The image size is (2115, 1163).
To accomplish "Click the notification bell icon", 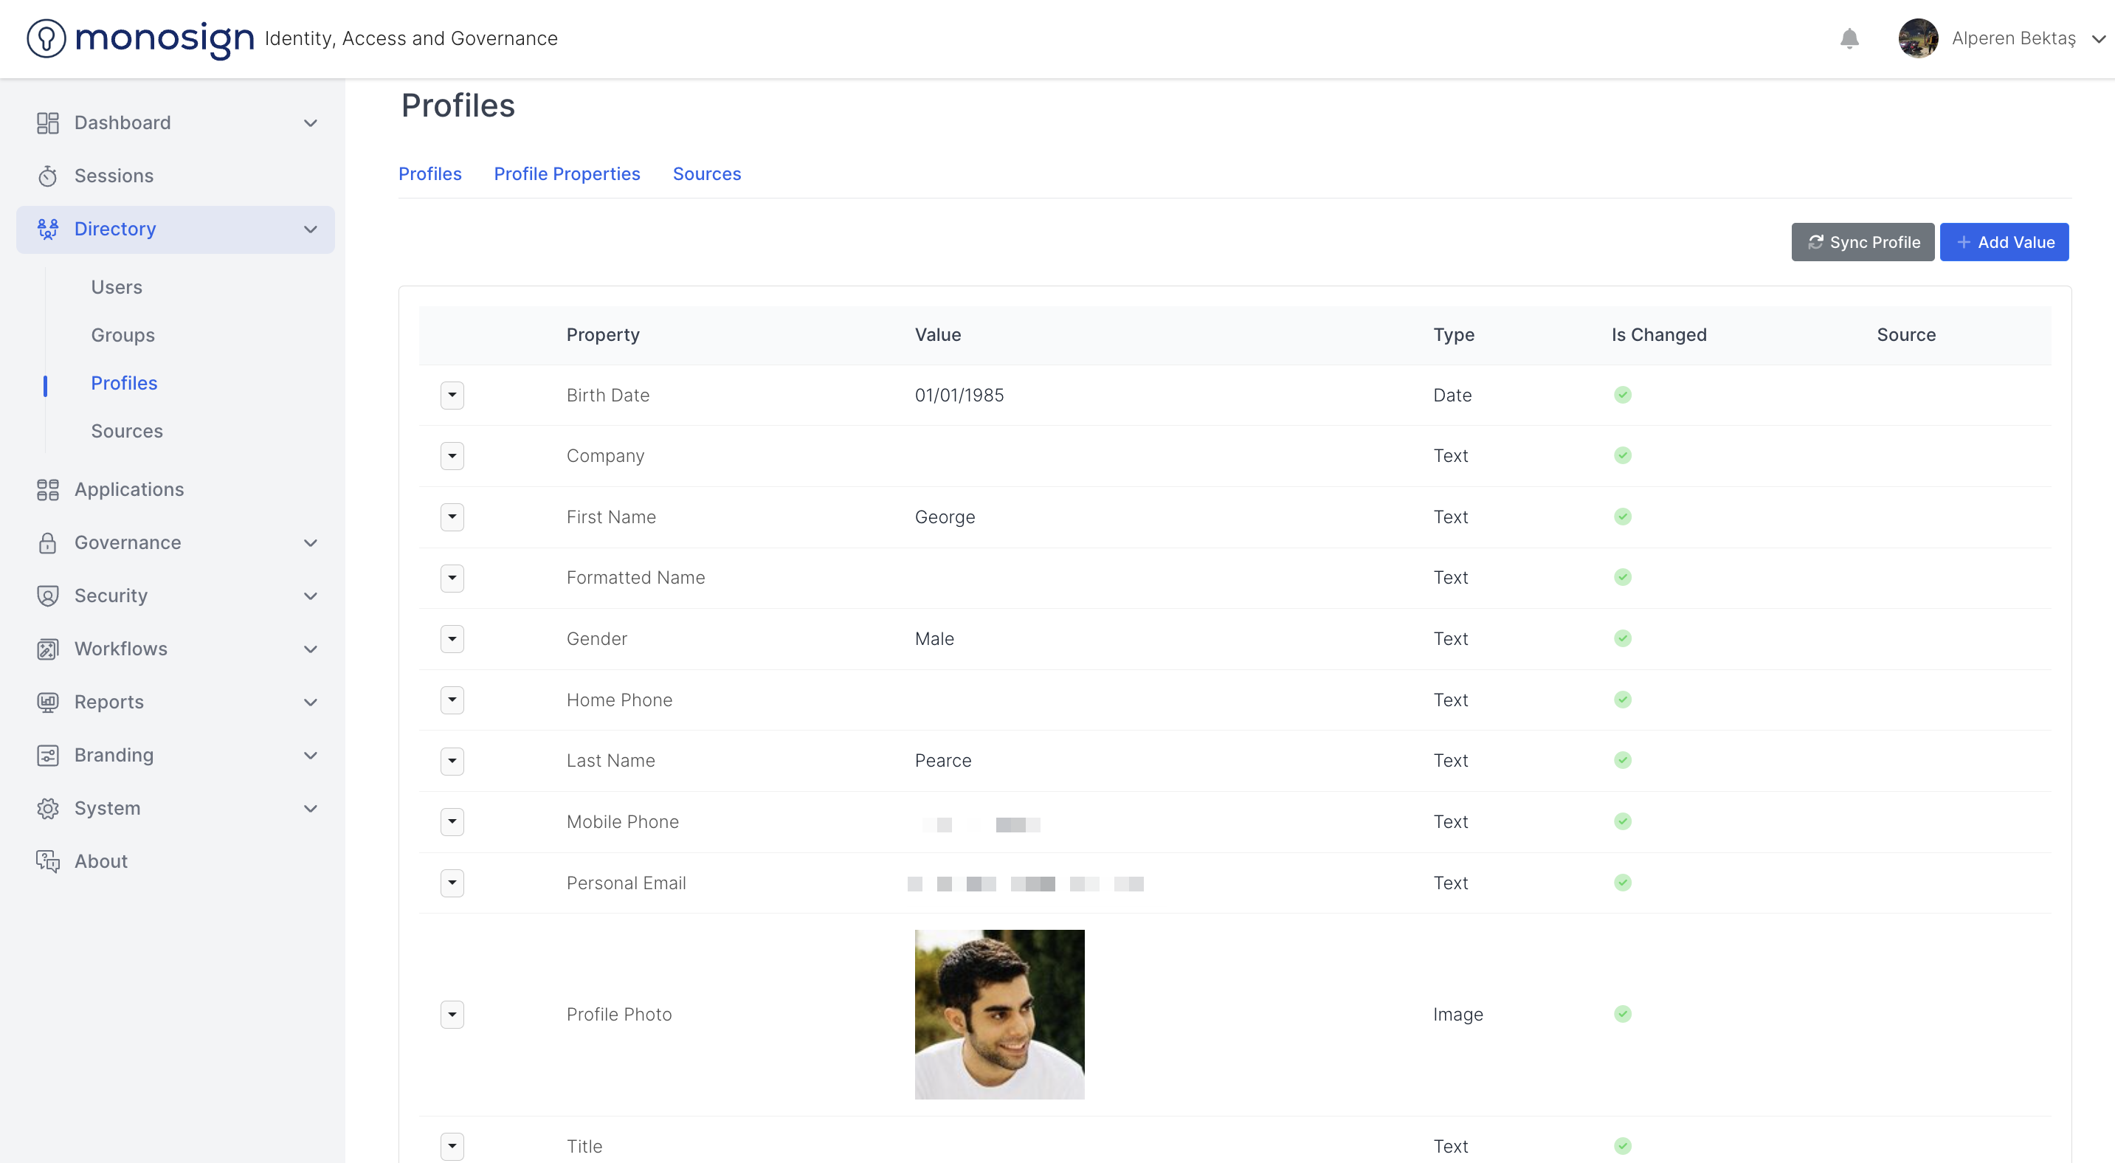I will 1849,38.
